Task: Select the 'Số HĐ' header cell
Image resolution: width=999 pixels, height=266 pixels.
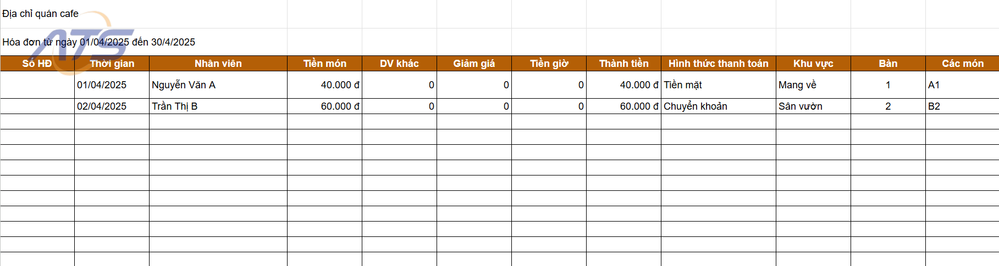Action: (x=37, y=64)
